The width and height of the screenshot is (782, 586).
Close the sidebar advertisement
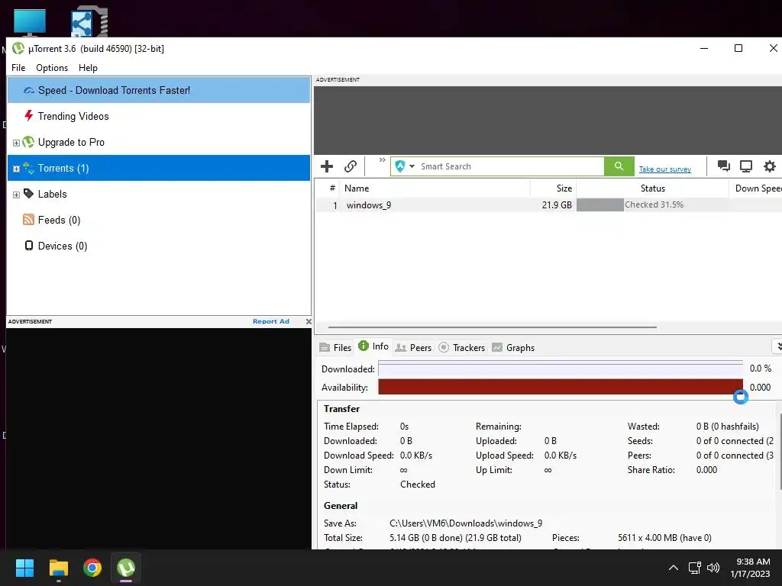(309, 321)
